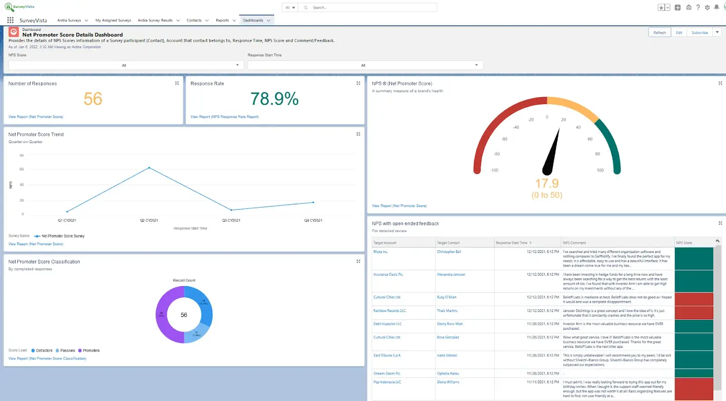The width and height of the screenshot is (726, 401).
Task: Open View Report under the NPS gauge
Action: pyautogui.click(x=399, y=206)
